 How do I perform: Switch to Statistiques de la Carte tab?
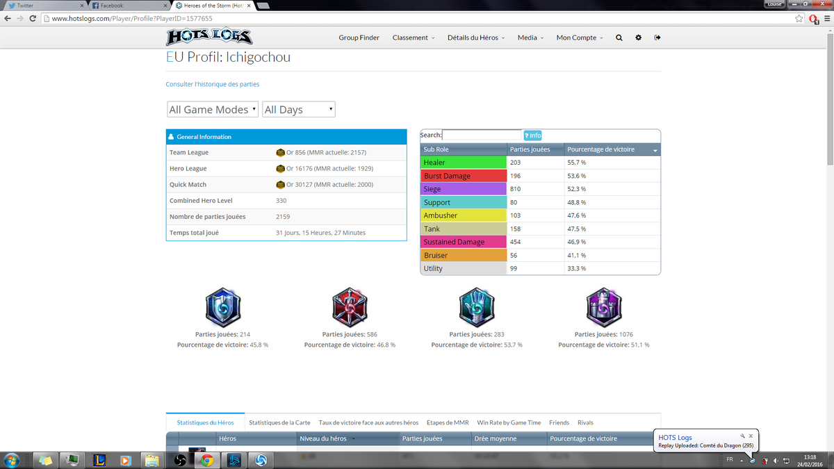(x=279, y=422)
